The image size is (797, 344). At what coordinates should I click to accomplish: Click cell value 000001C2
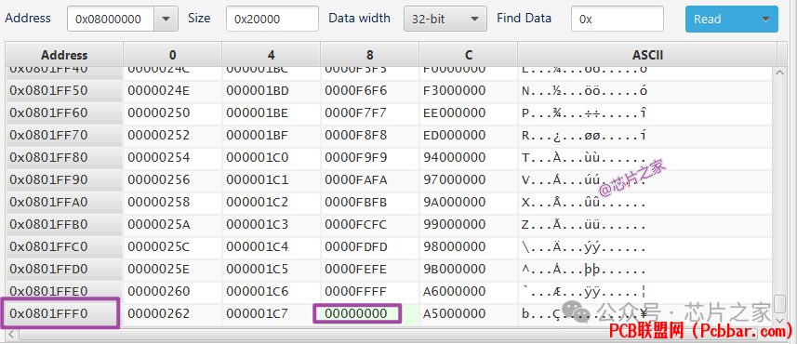click(x=258, y=203)
